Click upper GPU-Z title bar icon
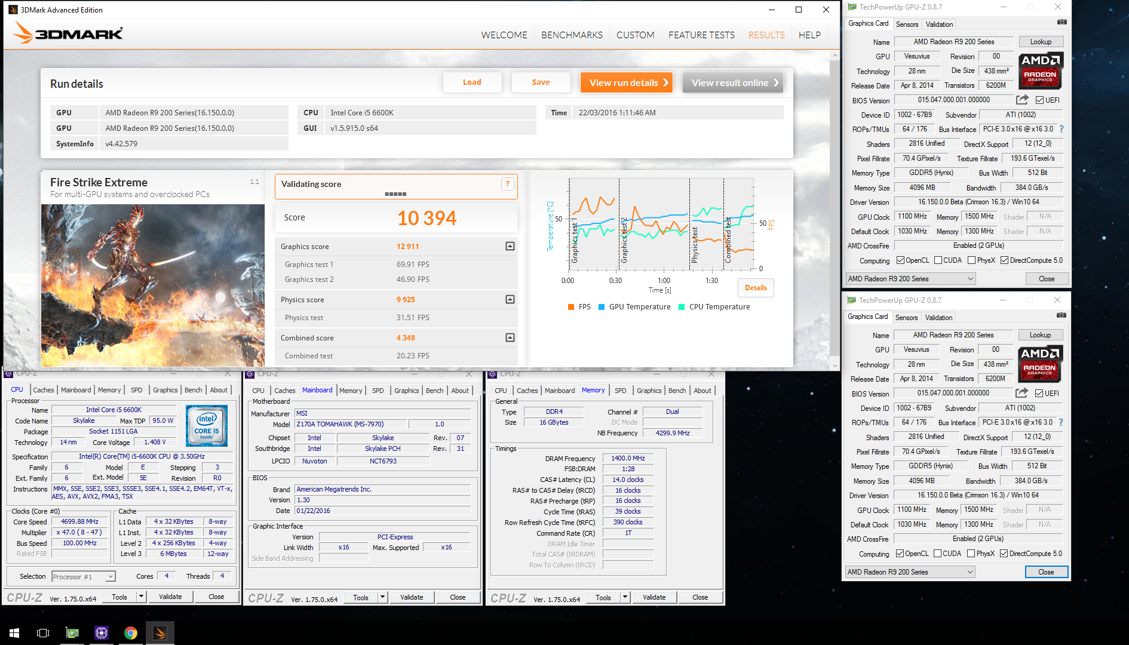The width and height of the screenshot is (1129, 645). coord(851,7)
